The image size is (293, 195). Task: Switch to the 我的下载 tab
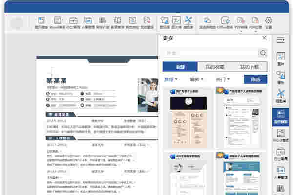pyautogui.click(x=250, y=67)
